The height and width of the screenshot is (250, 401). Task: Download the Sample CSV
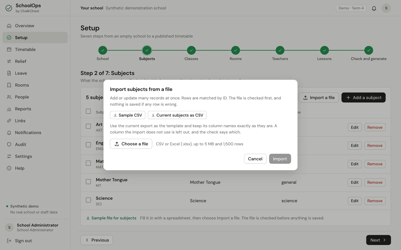[x=128, y=115]
